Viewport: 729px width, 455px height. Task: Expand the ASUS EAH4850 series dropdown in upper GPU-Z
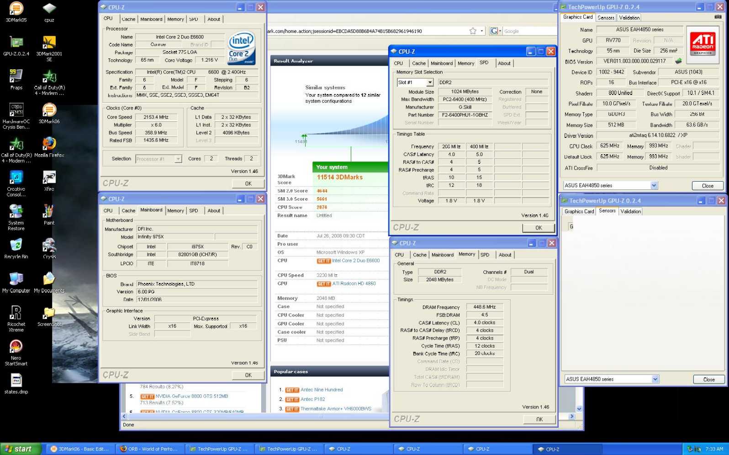pos(654,185)
